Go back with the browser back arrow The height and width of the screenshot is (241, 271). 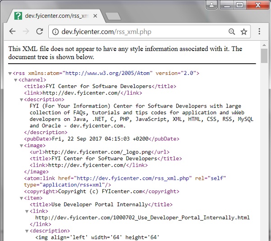(x=13, y=32)
